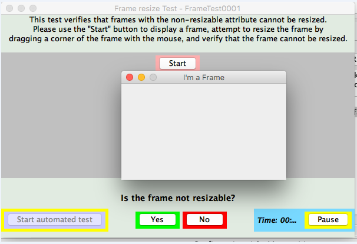Answer Yes to the resizable question
The width and height of the screenshot is (357, 244).
coord(157,219)
